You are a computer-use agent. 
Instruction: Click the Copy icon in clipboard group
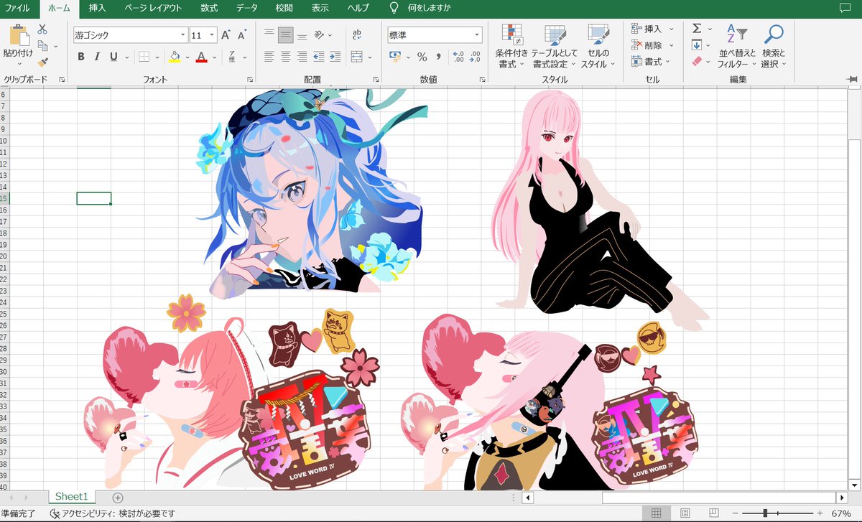click(42, 46)
